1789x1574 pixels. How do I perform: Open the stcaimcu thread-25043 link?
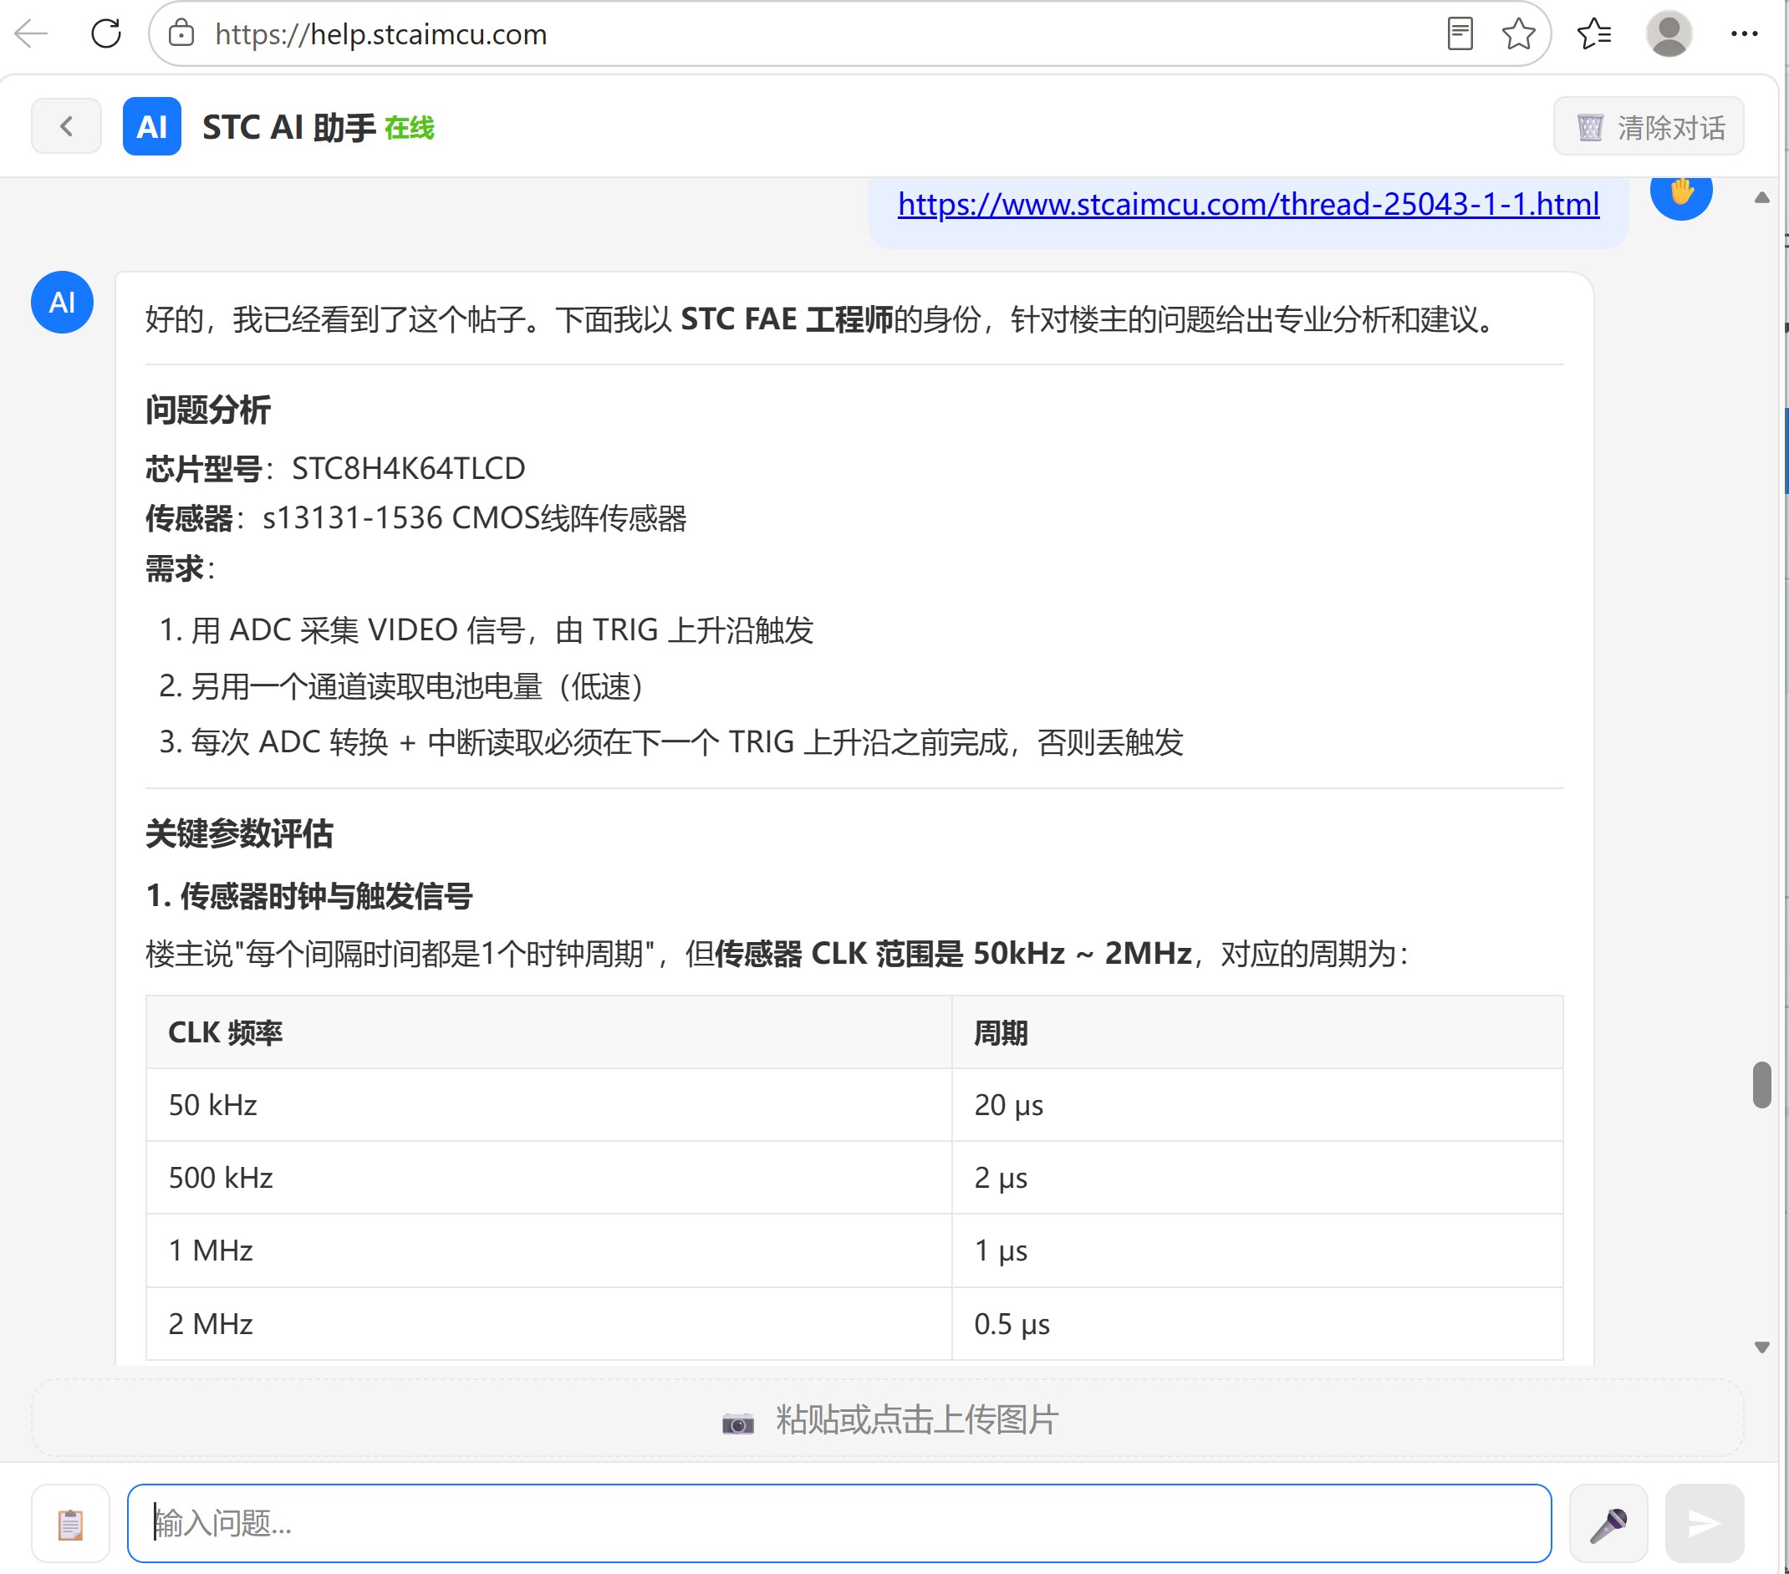1248,204
